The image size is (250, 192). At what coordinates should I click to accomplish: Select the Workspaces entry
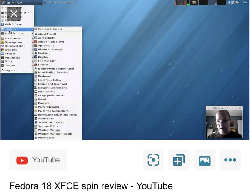click(x=58, y=138)
